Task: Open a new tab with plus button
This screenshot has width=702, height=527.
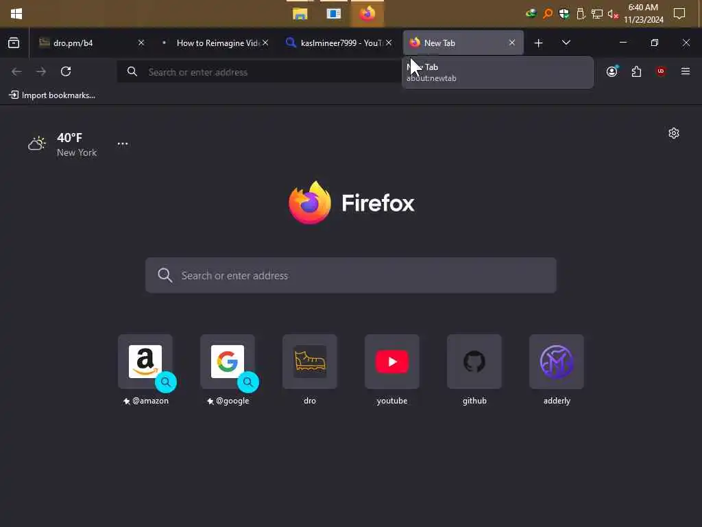Action: click(x=539, y=43)
